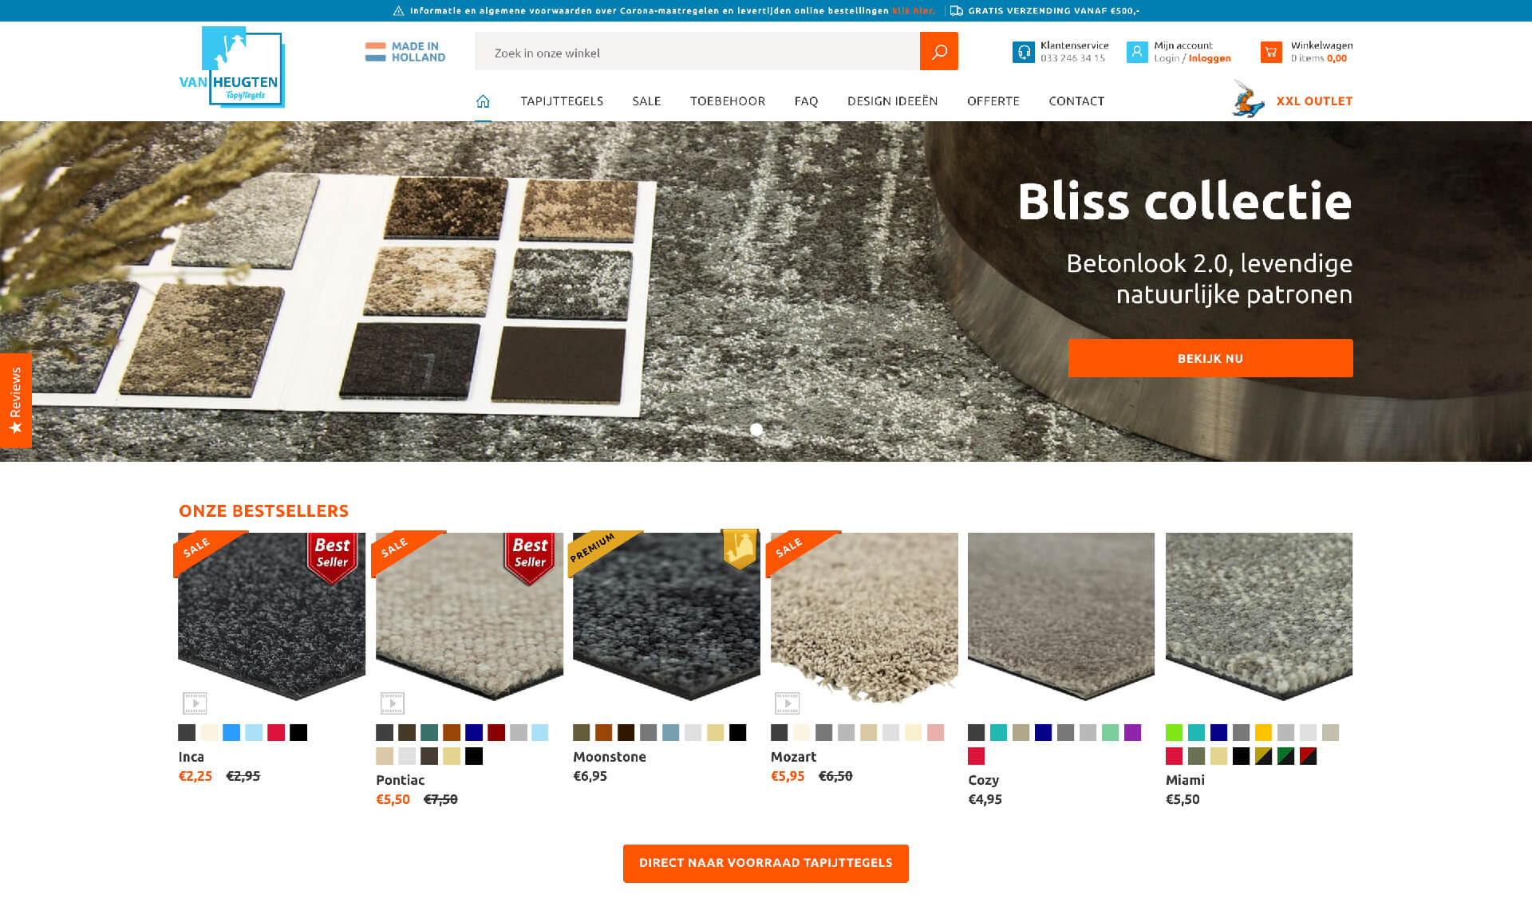The width and height of the screenshot is (1532, 910).
Task: Click BEKIJK NU button for Bliss collectie
Action: pyautogui.click(x=1210, y=359)
